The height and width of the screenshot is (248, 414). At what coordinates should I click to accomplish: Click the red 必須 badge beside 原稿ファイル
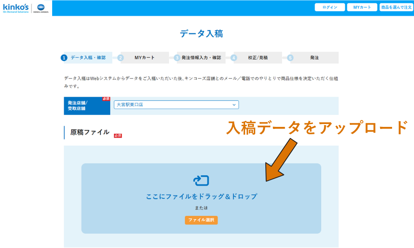pos(118,136)
